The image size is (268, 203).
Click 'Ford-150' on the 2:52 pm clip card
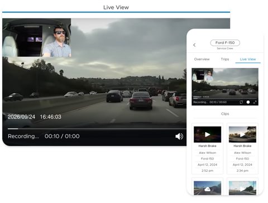coord(207,158)
